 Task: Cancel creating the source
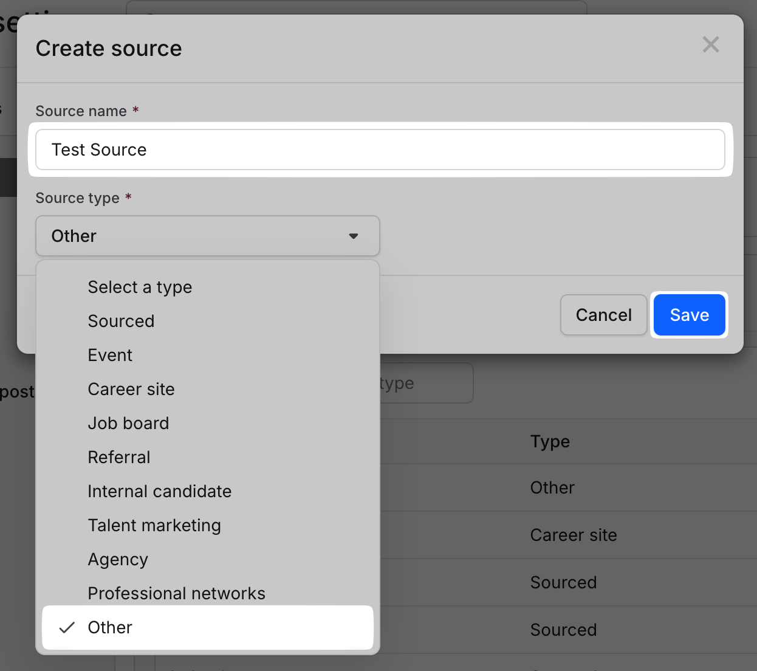(x=603, y=315)
